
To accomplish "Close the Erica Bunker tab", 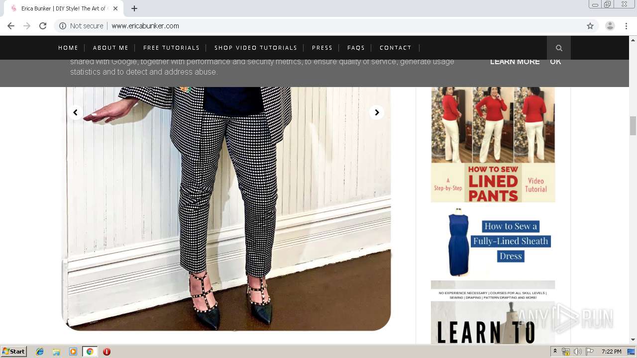I will (x=115, y=8).
